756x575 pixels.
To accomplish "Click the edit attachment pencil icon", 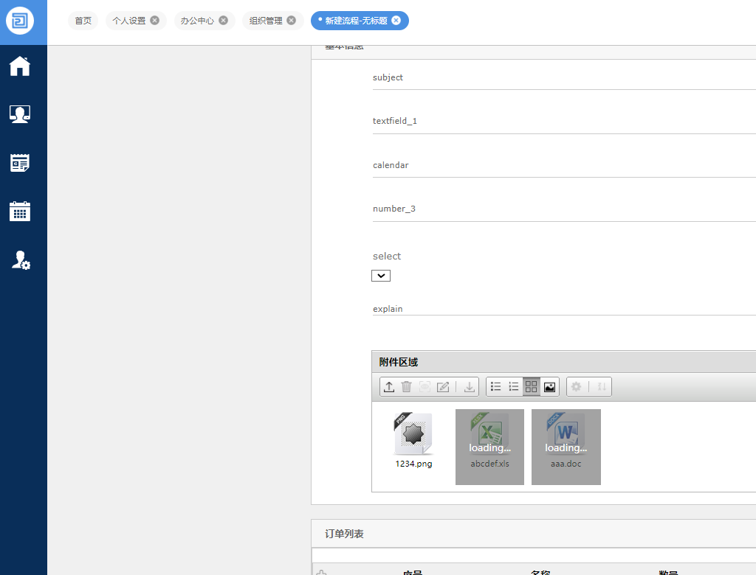I will click(x=443, y=387).
